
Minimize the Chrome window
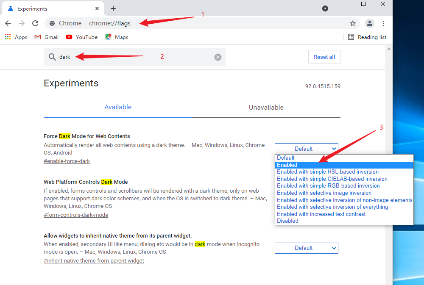[344, 4]
